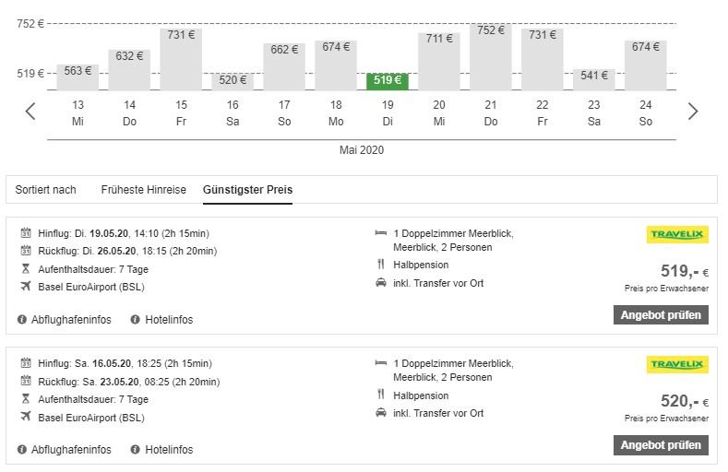Viewport: 728px width, 472px height.
Task: Select Günstigster Preis sorting tab
Action: pos(247,190)
